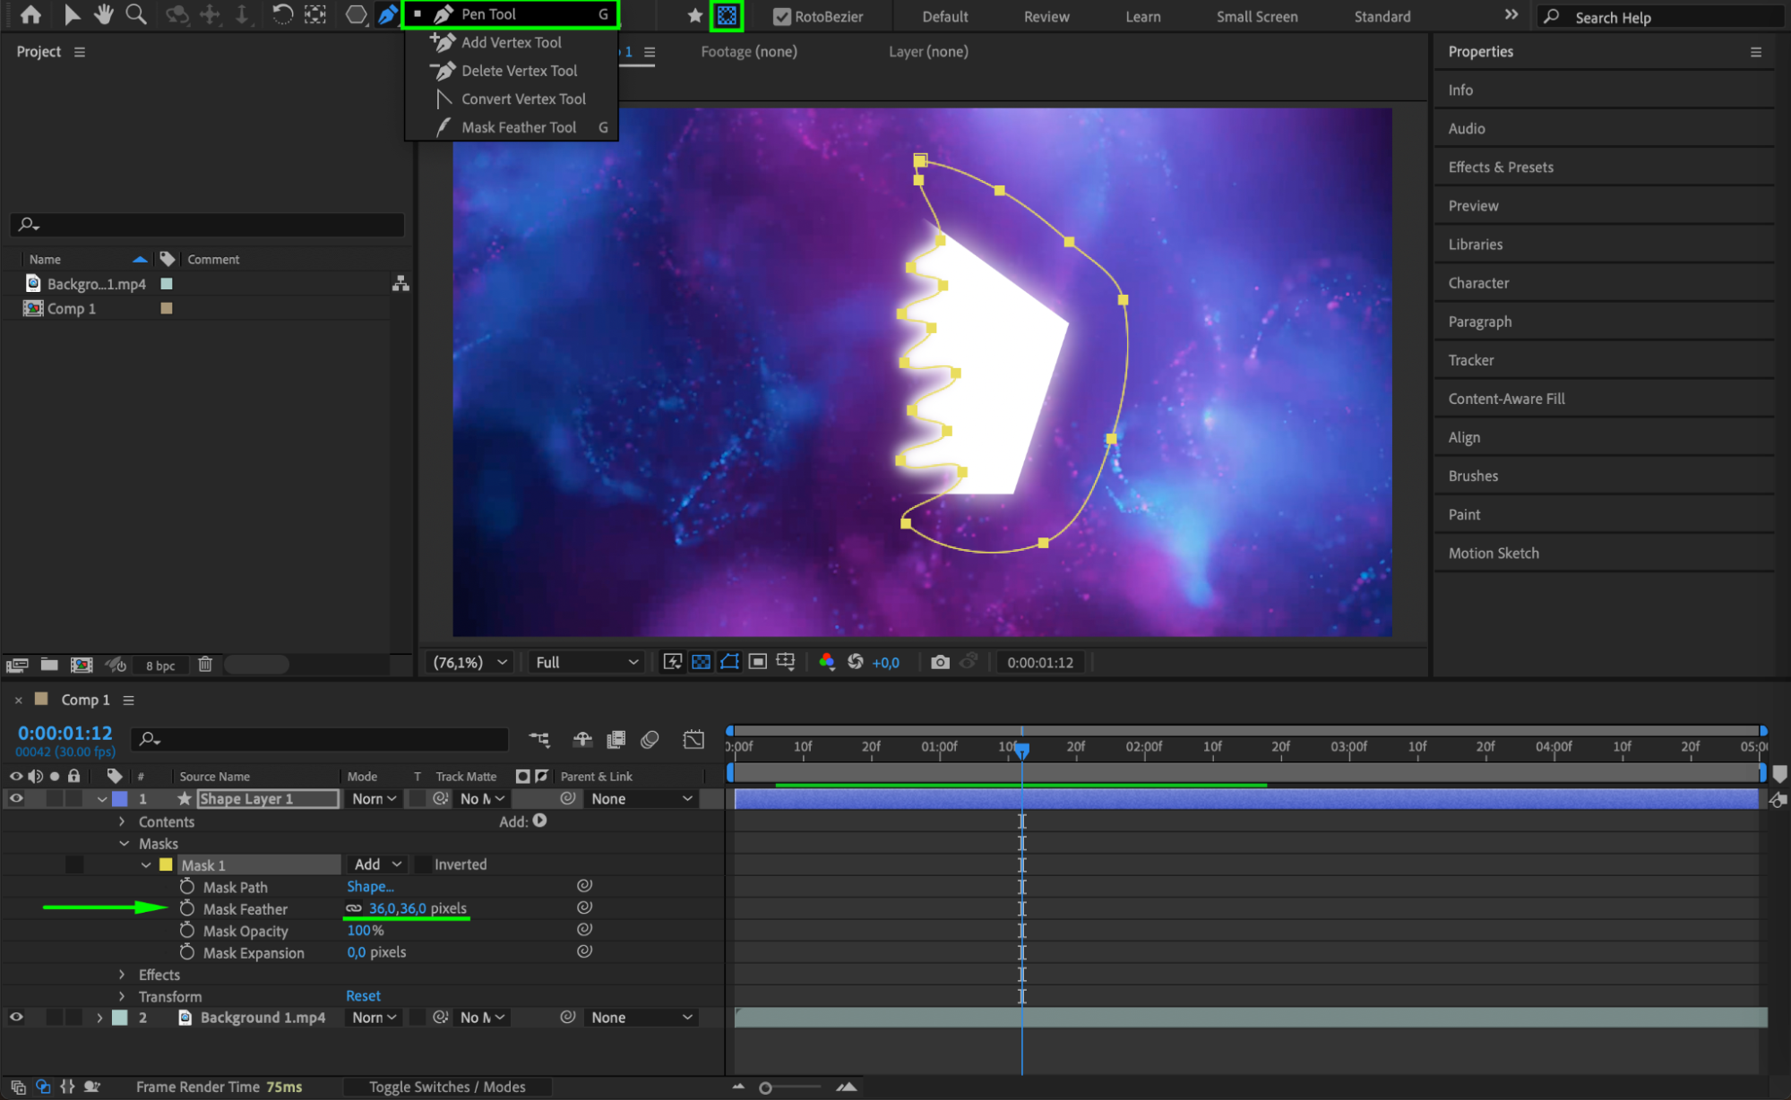Enable the Inverted checkbox for Mask 1
Viewport: 1791px width, 1100px height.
click(x=422, y=864)
